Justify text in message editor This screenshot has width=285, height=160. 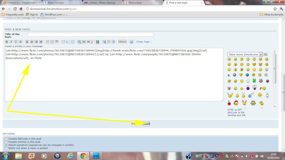pyautogui.click(x=41, y=42)
